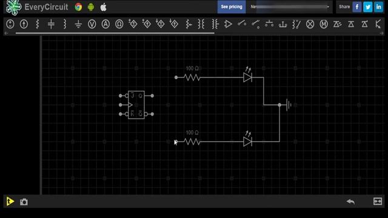The height and width of the screenshot is (218, 388).
Task: Take a snapshot with camera icon
Action: click(x=24, y=202)
